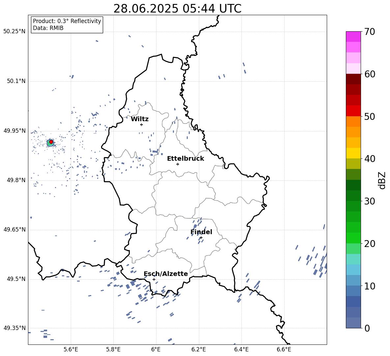Click the Ettelbruck city label
The height and width of the screenshot is (356, 390).
[185, 159]
